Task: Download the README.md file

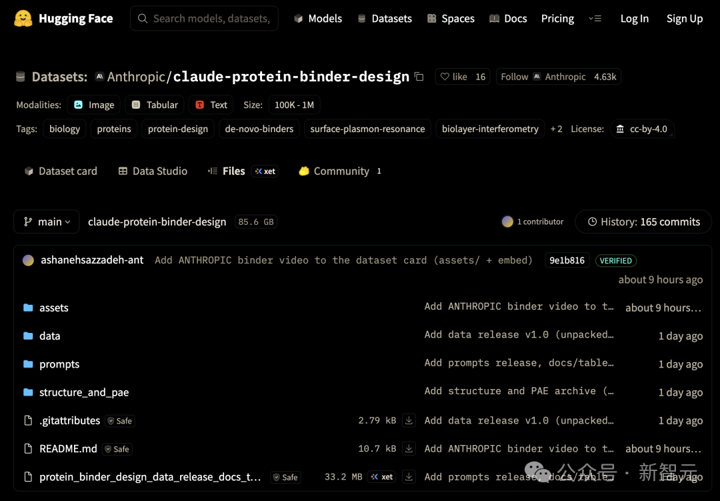Action: (x=409, y=448)
